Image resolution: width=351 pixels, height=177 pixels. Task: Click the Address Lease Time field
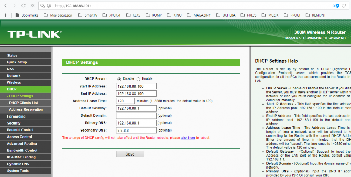click(125, 101)
